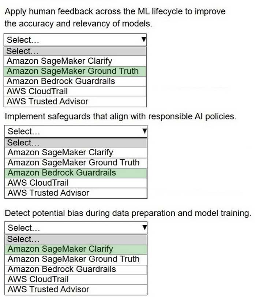Pick Bedrock Guardrails in bias detection list
Image resolution: width=256 pixels, height=297 pixels.
62,269
